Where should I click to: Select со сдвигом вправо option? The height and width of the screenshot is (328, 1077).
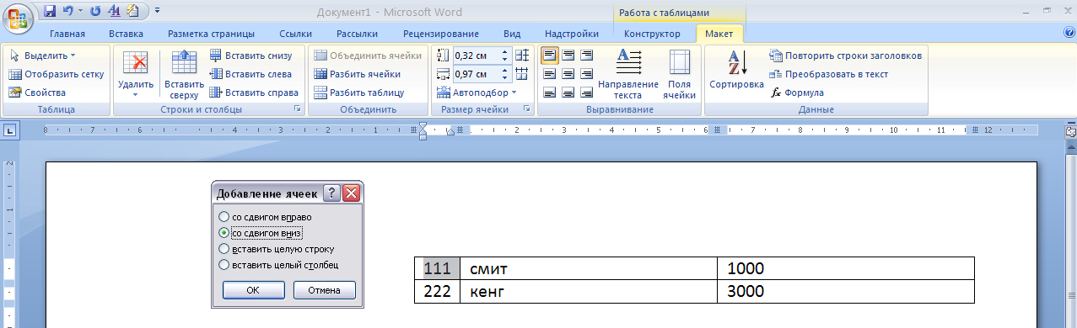[265, 217]
